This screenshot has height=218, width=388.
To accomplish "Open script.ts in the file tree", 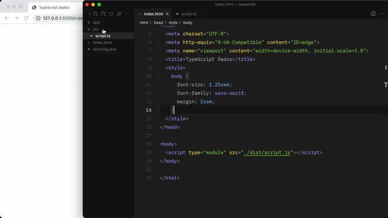I will 103,36.
